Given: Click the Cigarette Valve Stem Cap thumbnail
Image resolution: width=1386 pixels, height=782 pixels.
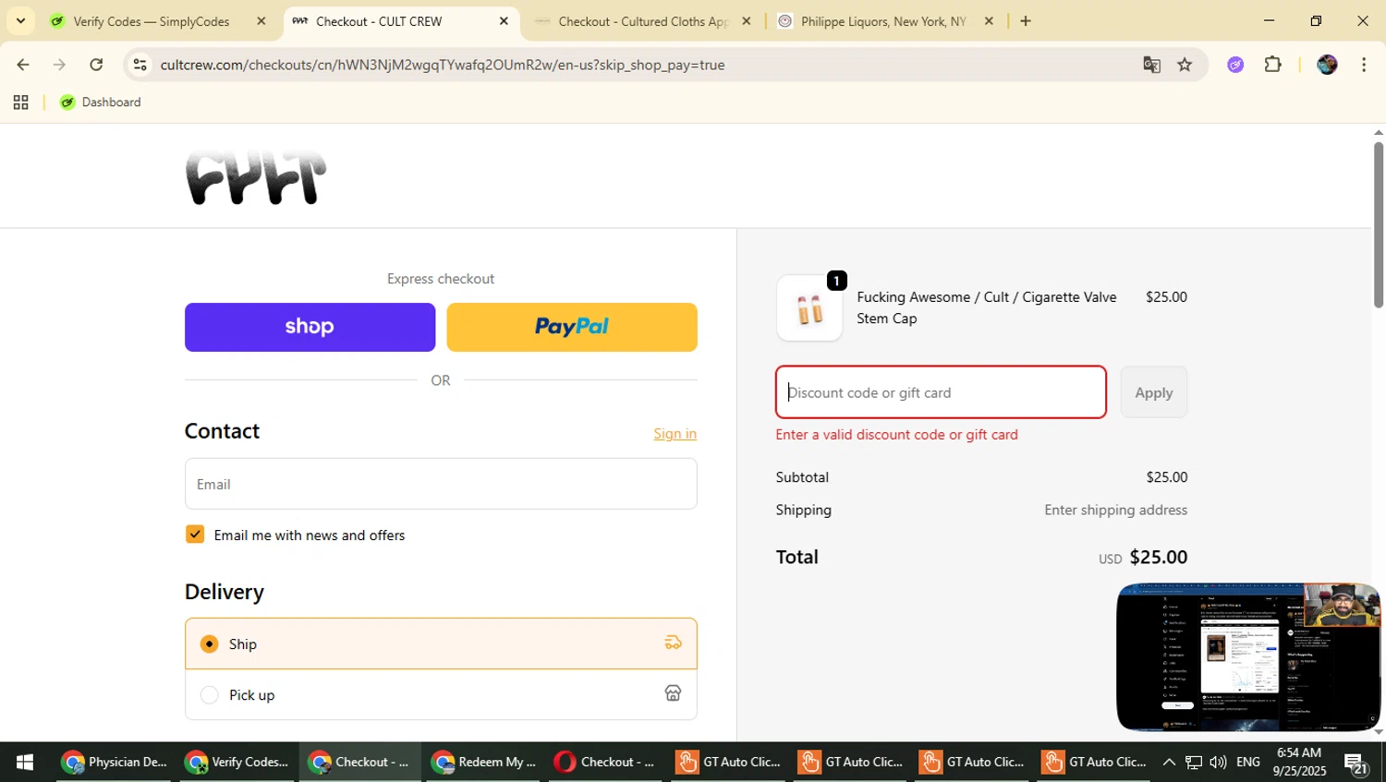Looking at the screenshot, I should pos(809,308).
